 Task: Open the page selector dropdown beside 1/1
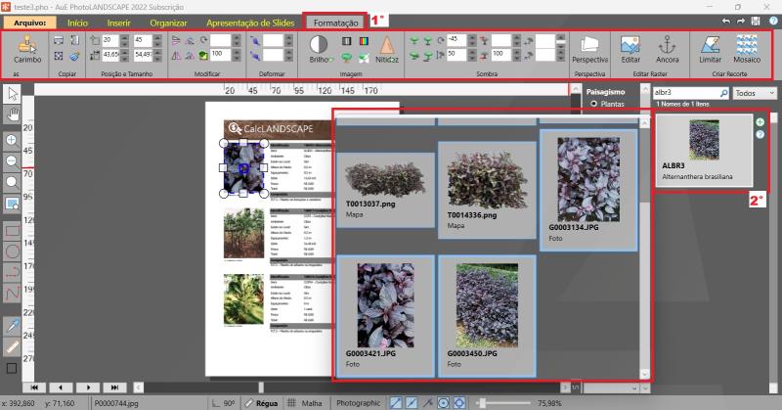[x=611, y=387]
